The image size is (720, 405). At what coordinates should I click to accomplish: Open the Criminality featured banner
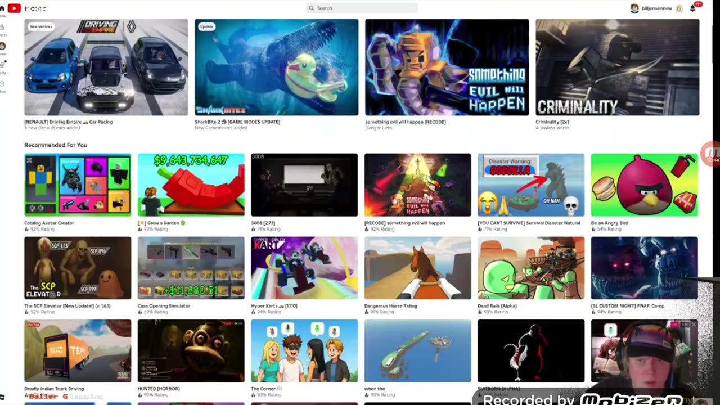617,67
